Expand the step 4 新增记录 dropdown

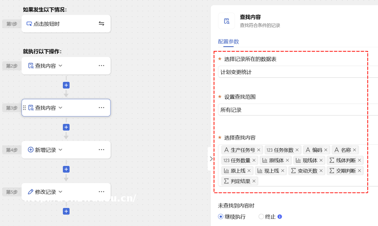pyautogui.click(x=60, y=150)
